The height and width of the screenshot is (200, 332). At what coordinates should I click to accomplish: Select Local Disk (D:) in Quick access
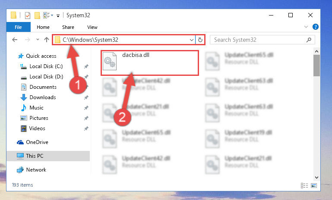(x=46, y=77)
